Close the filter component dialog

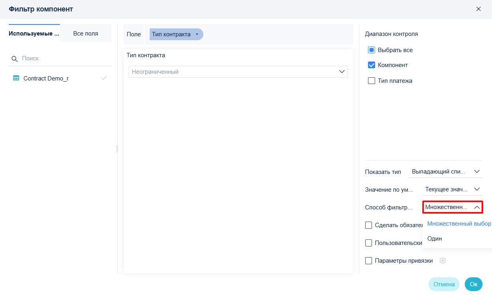pos(479,9)
